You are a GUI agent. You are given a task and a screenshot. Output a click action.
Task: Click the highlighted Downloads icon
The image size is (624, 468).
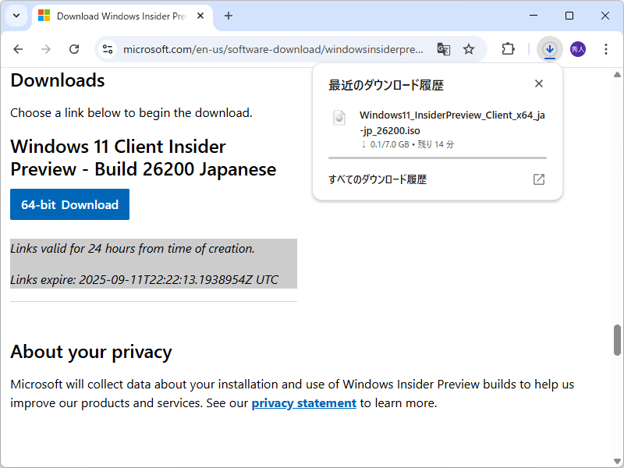click(x=550, y=48)
